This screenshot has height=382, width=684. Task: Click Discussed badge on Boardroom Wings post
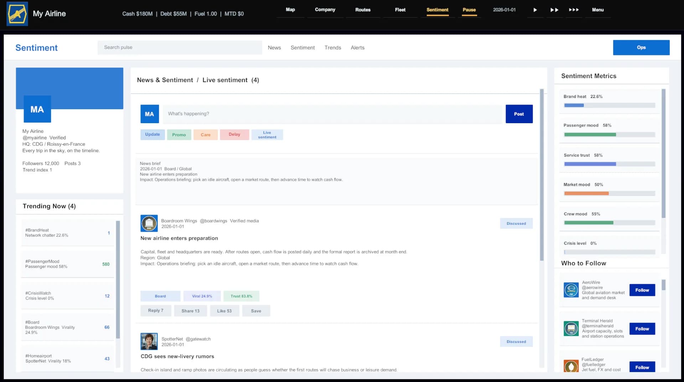point(516,223)
